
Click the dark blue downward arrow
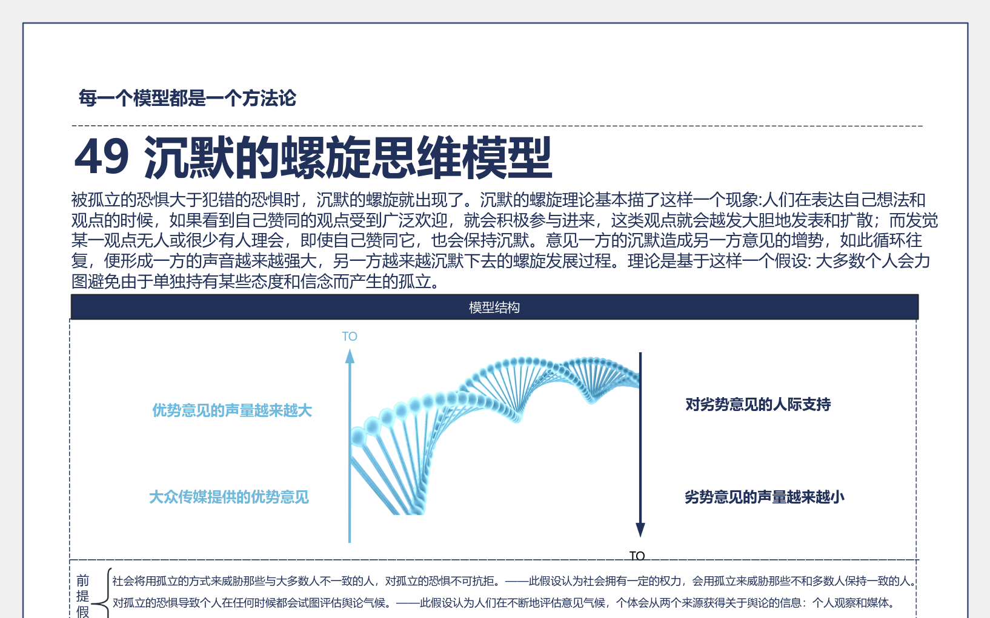pos(640,445)
